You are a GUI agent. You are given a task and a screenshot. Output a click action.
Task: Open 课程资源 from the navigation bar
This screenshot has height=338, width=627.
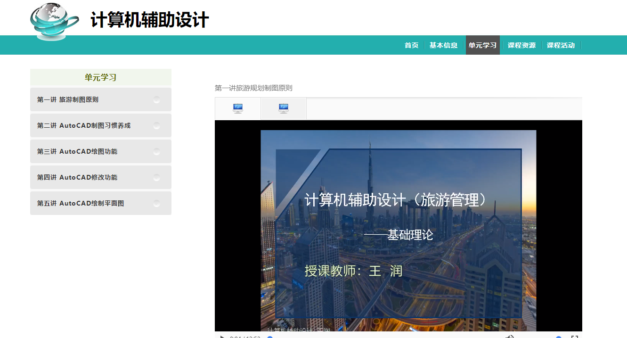pos(521,45)
